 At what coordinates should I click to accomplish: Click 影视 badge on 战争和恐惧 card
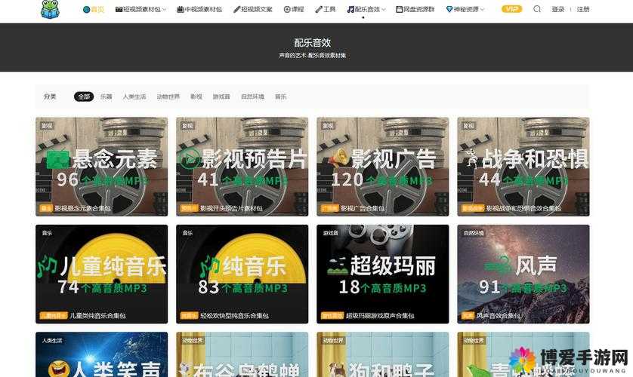click(468, 126)
